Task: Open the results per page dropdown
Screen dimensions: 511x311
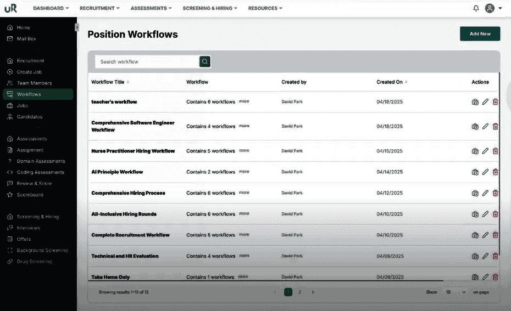Action: (456, 292)
